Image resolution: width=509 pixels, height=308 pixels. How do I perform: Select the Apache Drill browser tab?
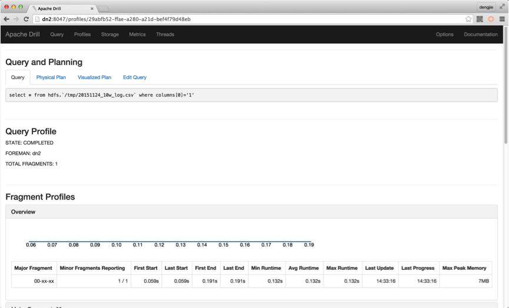62,9
